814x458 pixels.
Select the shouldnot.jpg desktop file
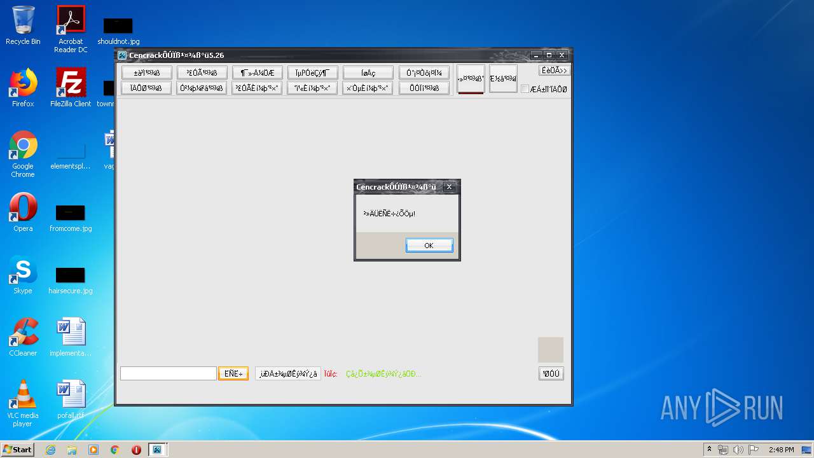tap(118, 32)
